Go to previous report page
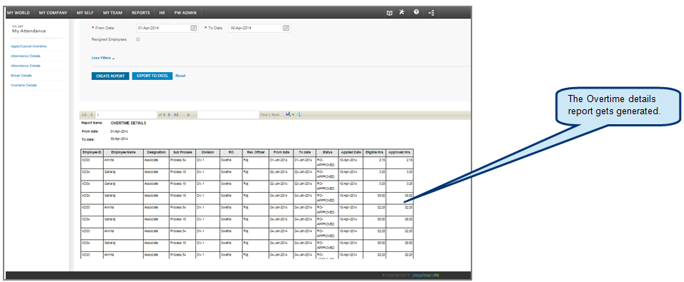 [x=92, y=114]
